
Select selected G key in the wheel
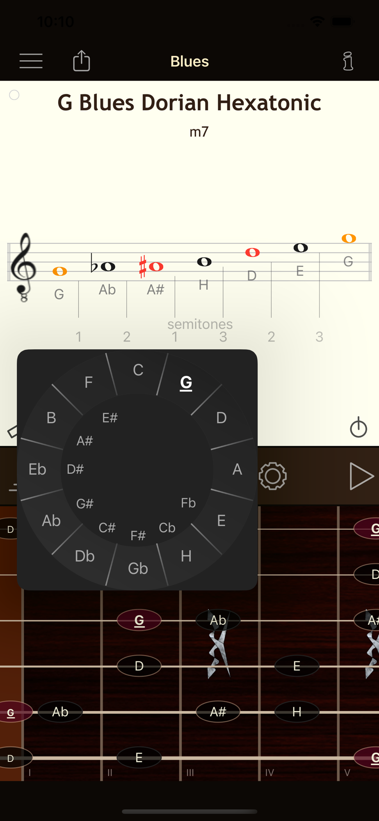(x=186, y=383)
